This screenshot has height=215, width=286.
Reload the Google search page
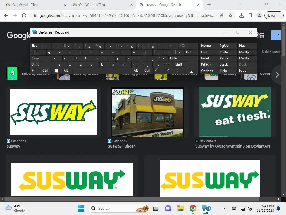click(24, 15)
